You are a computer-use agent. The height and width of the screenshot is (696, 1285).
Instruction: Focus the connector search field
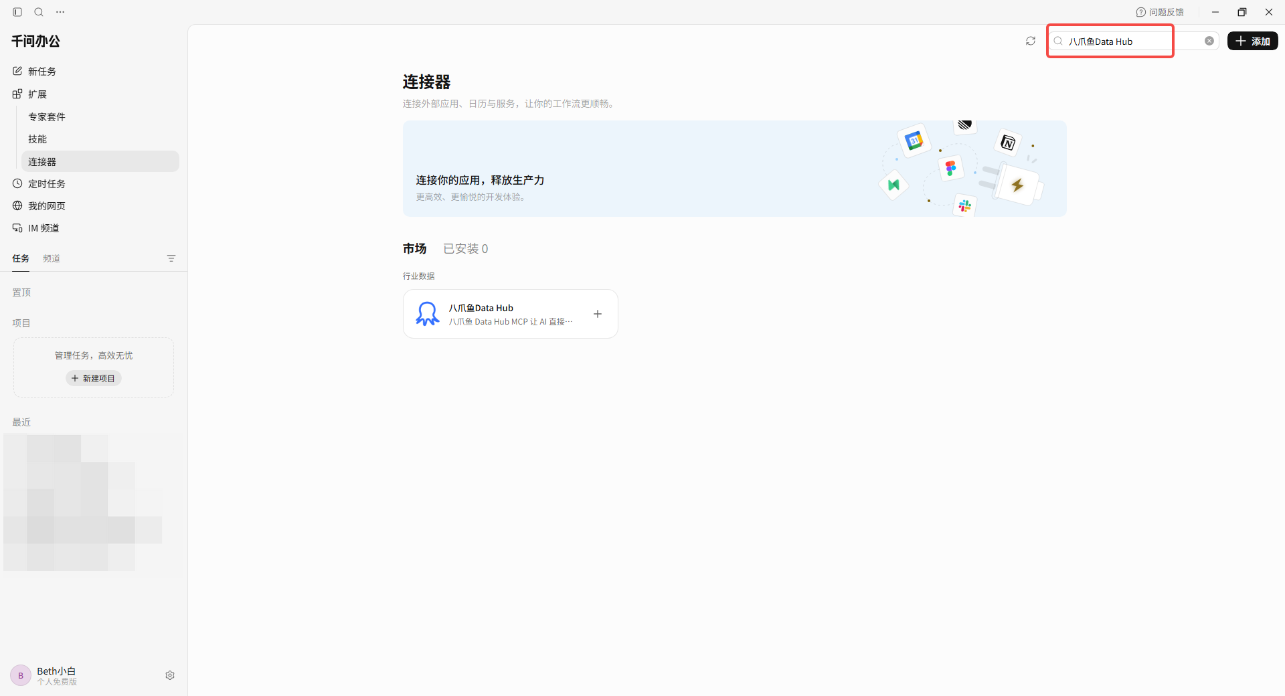pos(1132,41)
